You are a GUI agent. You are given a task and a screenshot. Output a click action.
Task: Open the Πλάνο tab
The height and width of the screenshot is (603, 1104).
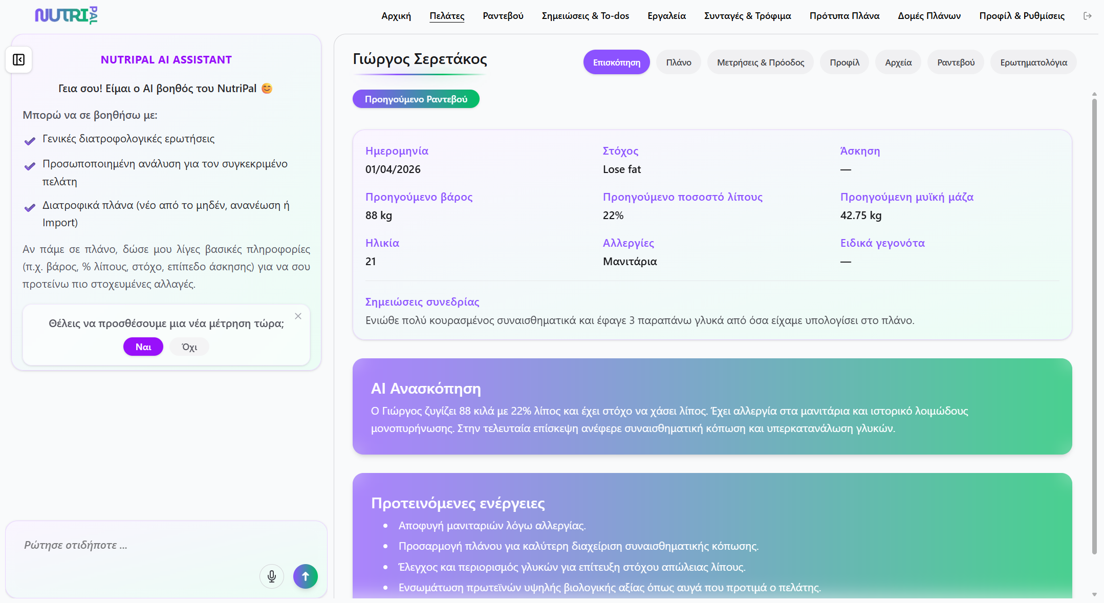tap(678, 62)
